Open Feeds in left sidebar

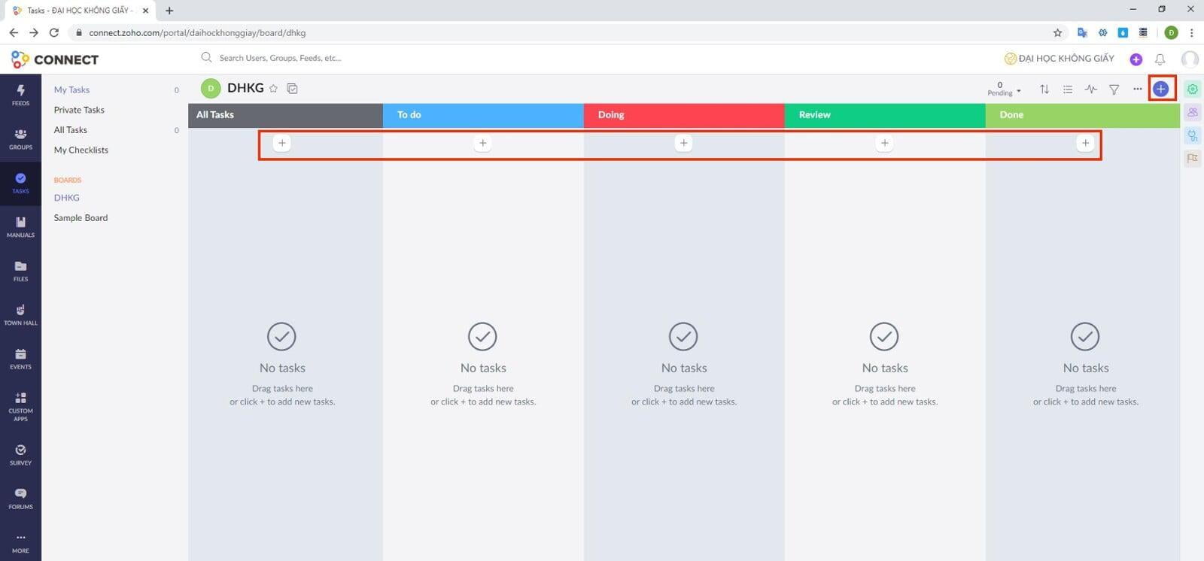[x=20, y=95]
